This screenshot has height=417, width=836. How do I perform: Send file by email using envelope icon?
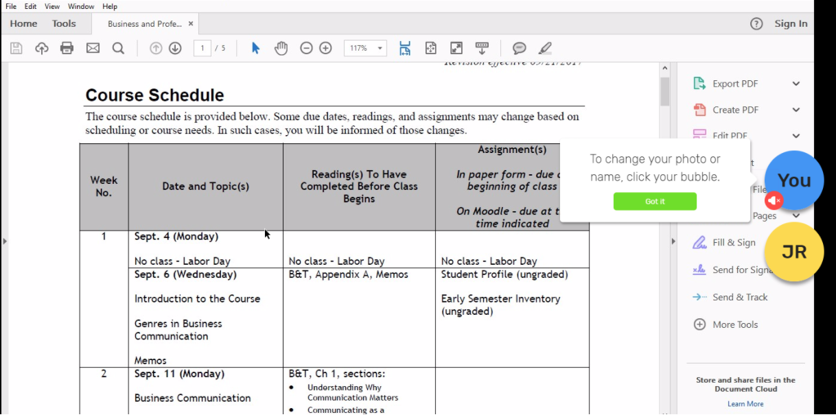point(93,48)
